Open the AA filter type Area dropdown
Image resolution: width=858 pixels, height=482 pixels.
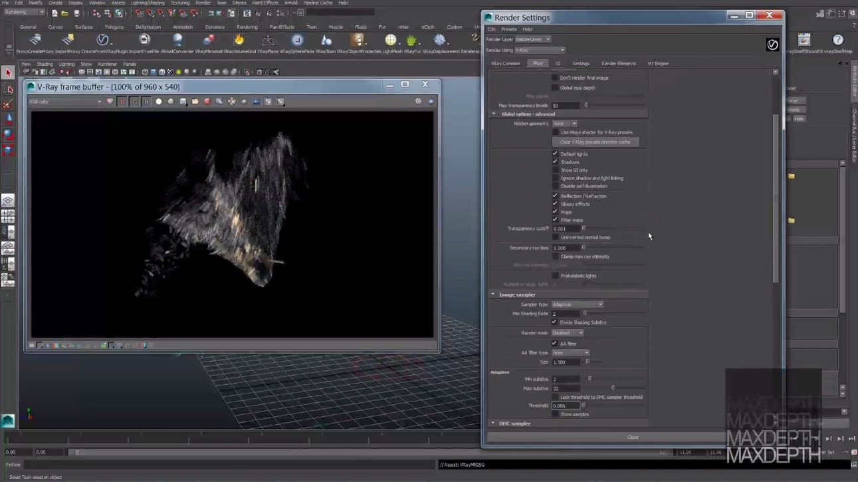(571, 353)
